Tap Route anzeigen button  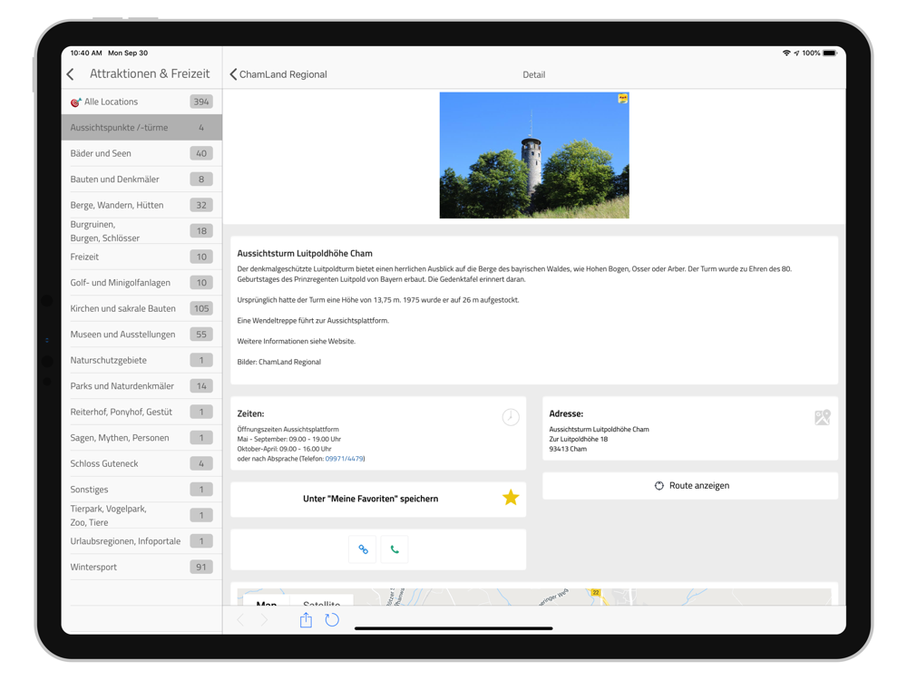click(690, 486)
